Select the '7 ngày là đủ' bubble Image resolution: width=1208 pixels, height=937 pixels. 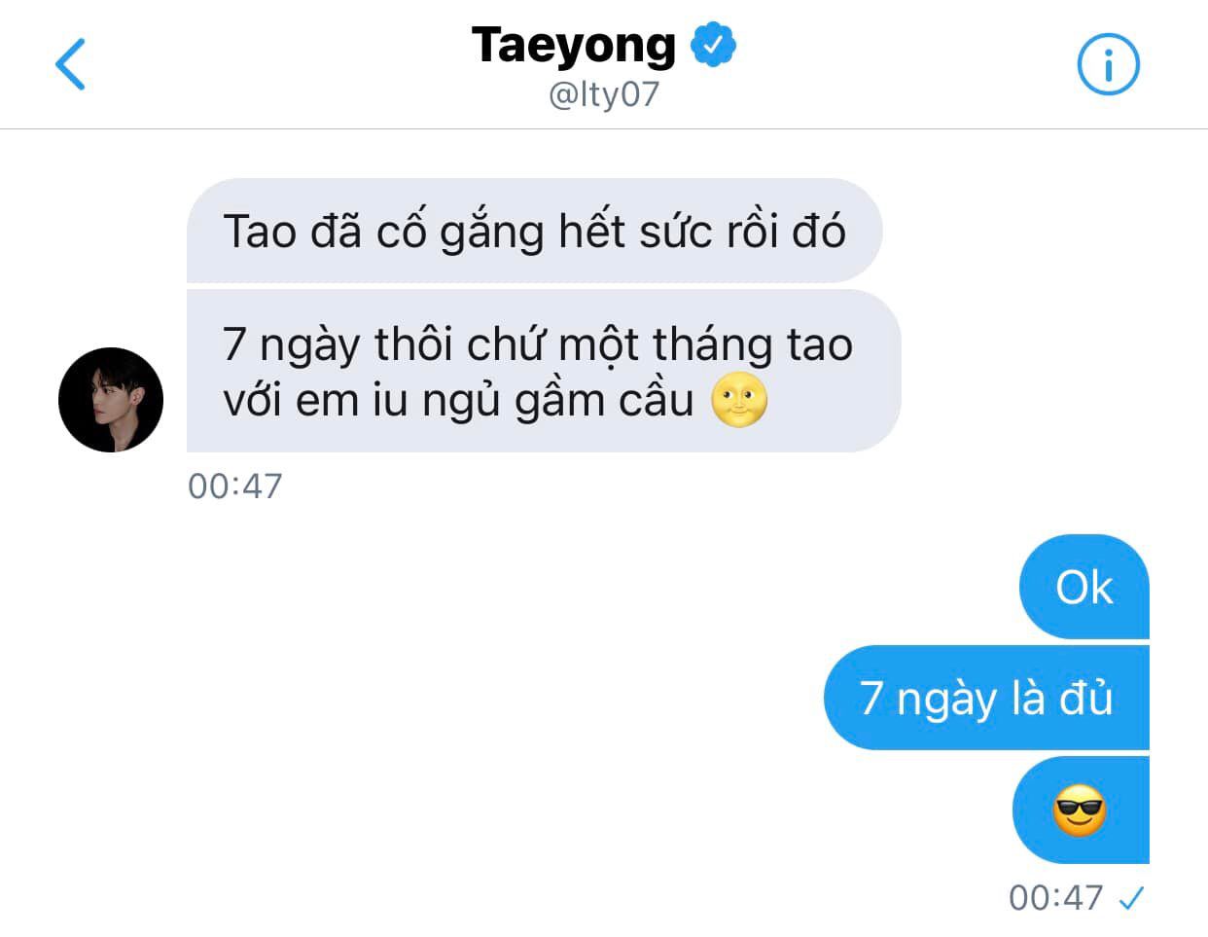point(986,698)
